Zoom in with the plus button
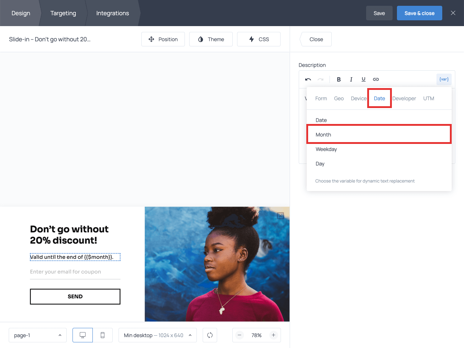464x348 pixels. [274, 335]
